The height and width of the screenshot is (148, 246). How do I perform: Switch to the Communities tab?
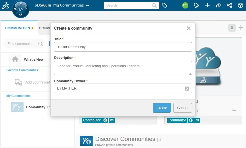(x=18, y=28)
